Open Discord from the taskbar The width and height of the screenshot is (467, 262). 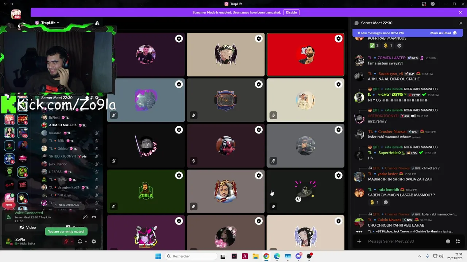click(298, 256)
